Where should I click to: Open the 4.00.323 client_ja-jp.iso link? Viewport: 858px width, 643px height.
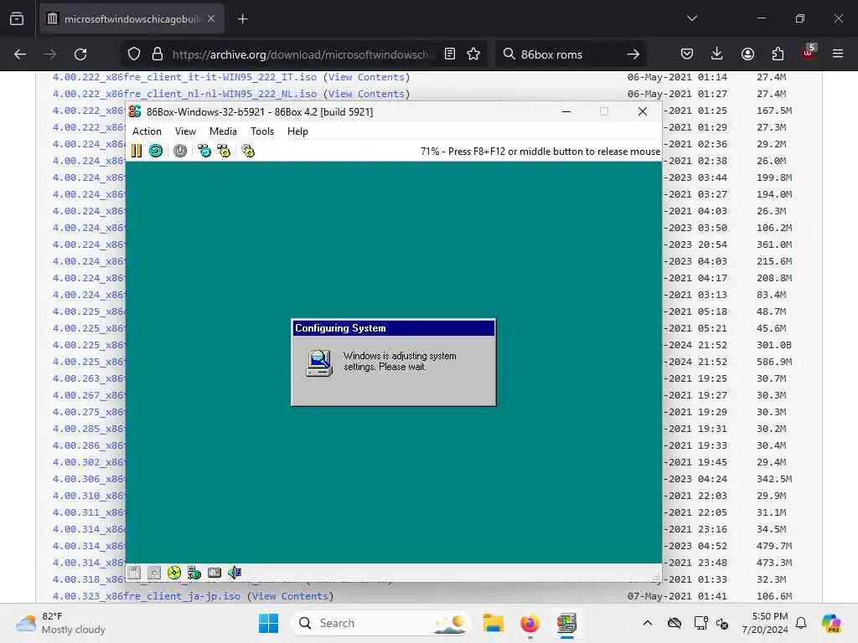(146, 596)
